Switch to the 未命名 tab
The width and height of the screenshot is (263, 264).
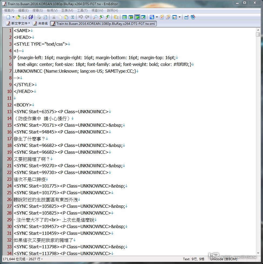coord(41,24)
